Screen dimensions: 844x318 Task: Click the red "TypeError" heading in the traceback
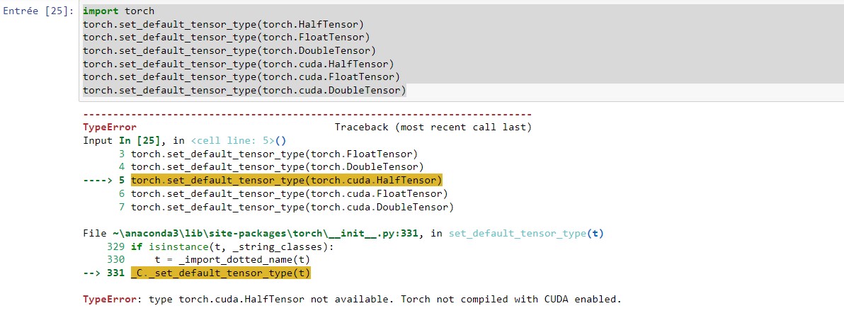pyautogui.click(x=110, y=127)
